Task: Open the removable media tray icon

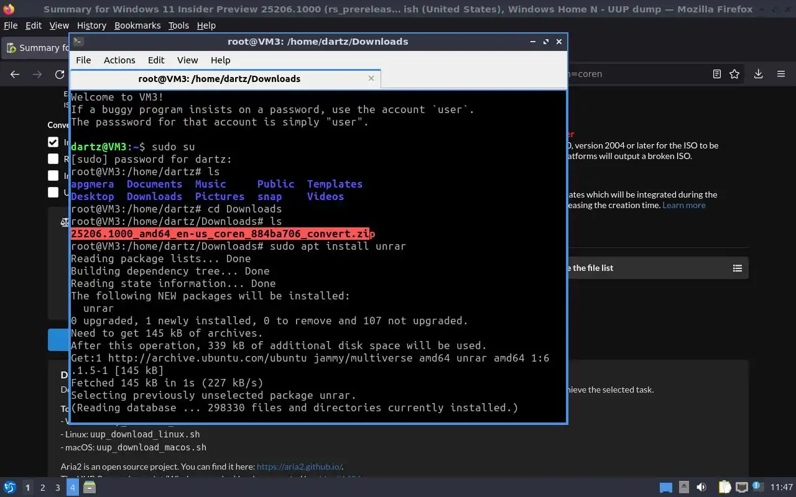Action: point(683,488)
